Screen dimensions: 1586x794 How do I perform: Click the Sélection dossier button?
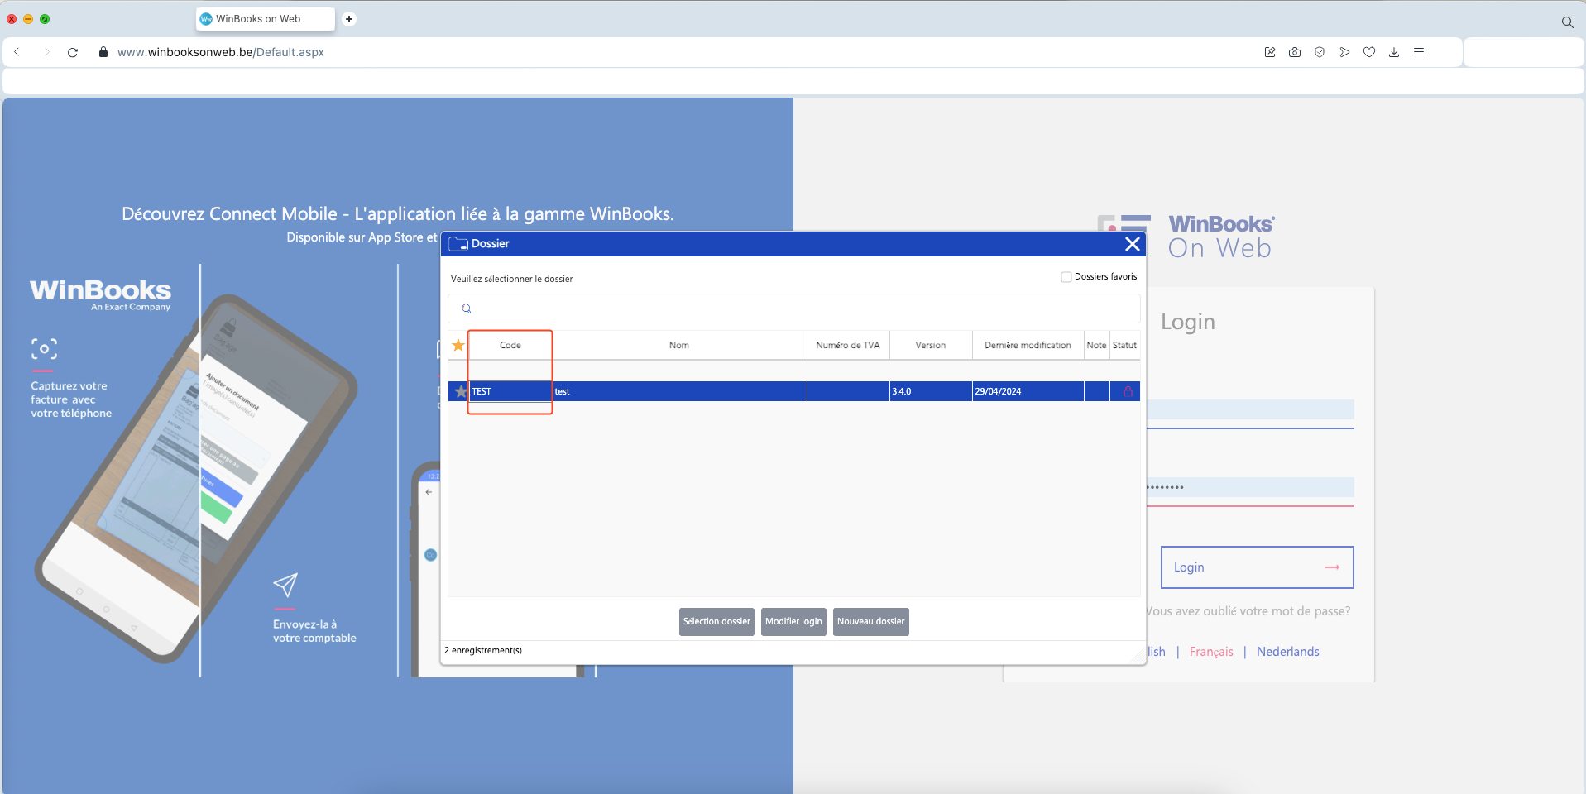tap(716, 622)
